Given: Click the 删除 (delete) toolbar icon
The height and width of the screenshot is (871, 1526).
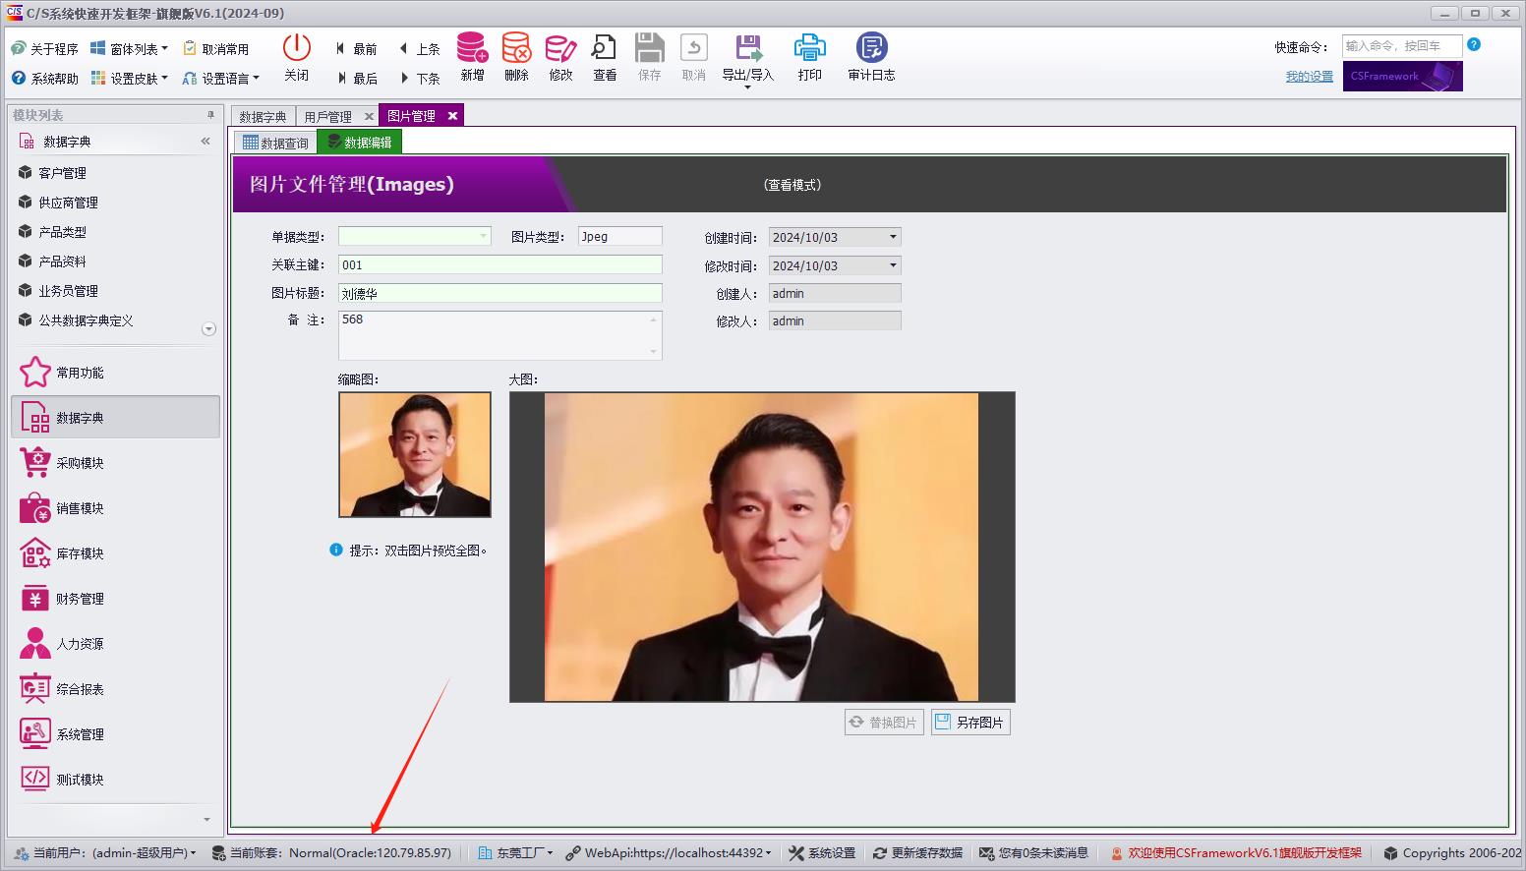Looking at the screenshot, I should click(x=516, y=48).
